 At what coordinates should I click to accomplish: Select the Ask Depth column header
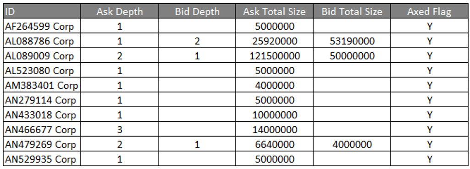(x=119, y=11)
